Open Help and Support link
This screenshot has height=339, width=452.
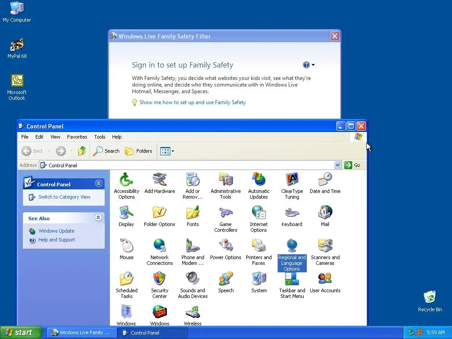pyautogui.click(x=57, y=240)
